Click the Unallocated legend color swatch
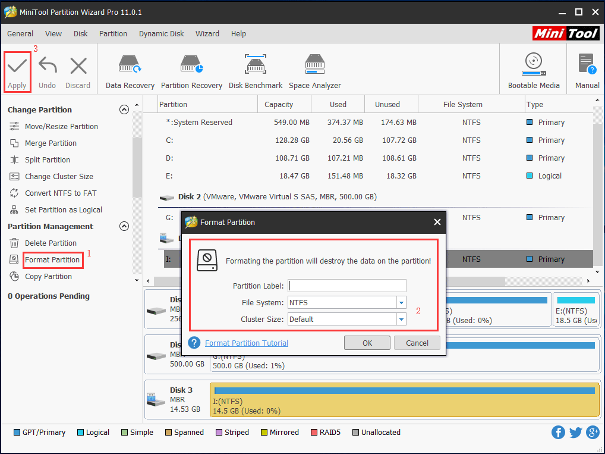 (355, 432)
